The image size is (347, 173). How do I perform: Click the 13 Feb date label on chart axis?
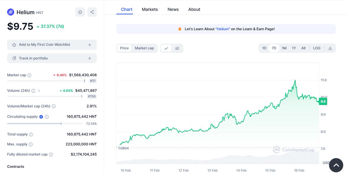[213, 170]
